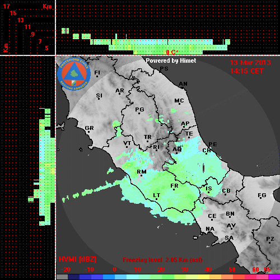Image resolution: width=280 pixels, height=280 pixels.
Task: Click the VT city label
Action: pyautogui.click(x=127, y=143)
